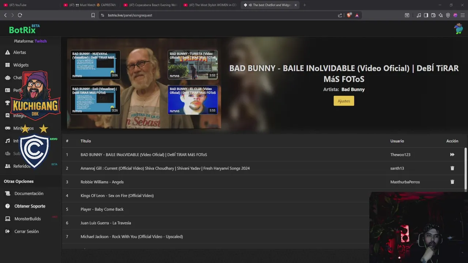The height and width of the screenshot is (263, 468).
Task: Toggle the browser sidebar panel icon
Action: (426, 15)
